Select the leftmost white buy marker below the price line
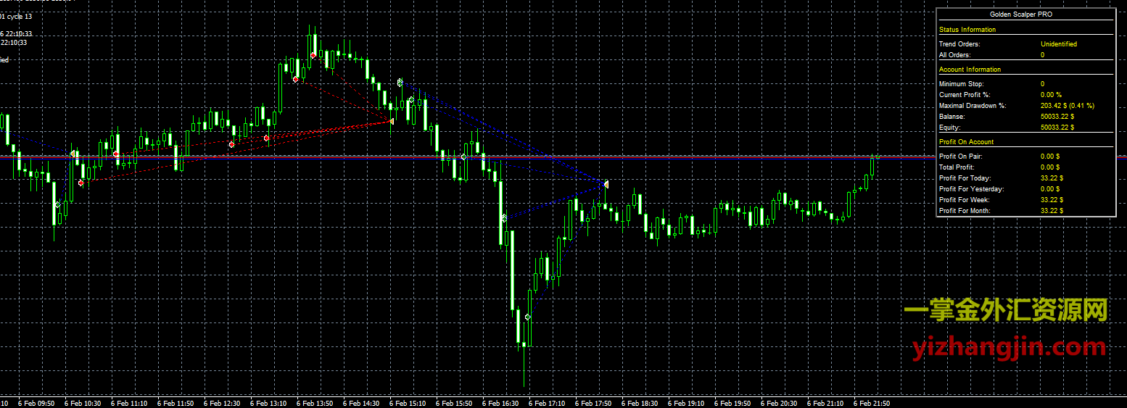The image size is (1127, 408). point(57,205)
